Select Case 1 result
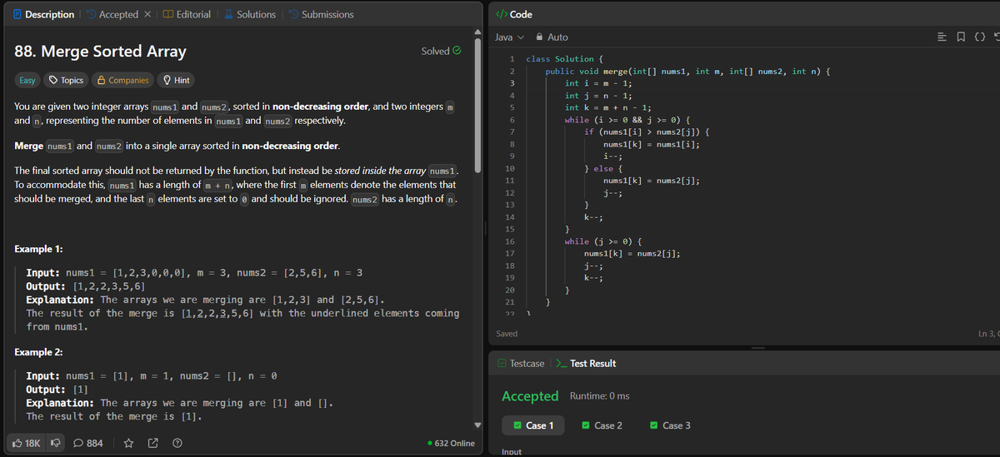The height and width of the screenshot is (457, 1000). (x=533, y=425)
